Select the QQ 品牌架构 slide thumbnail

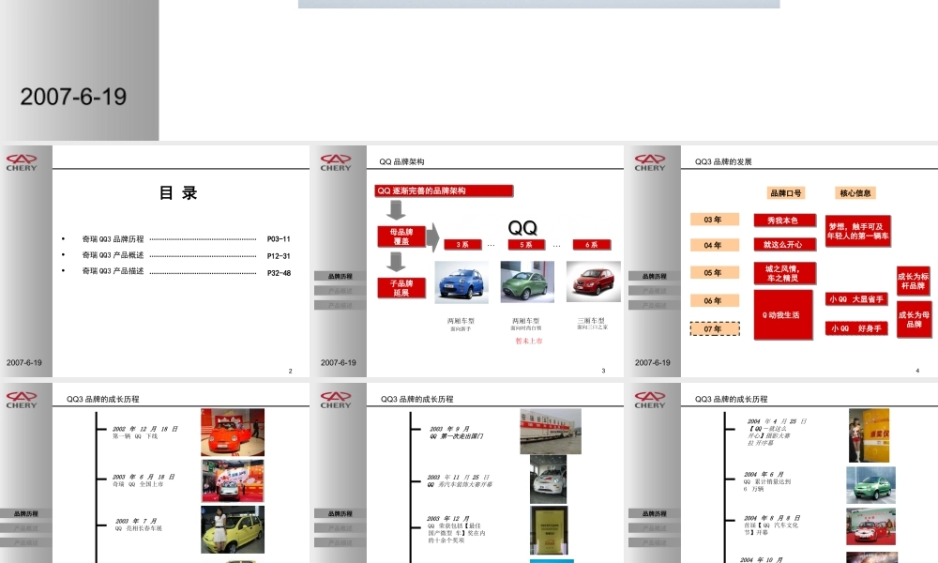pyautogui.click(x=467, y=261)
